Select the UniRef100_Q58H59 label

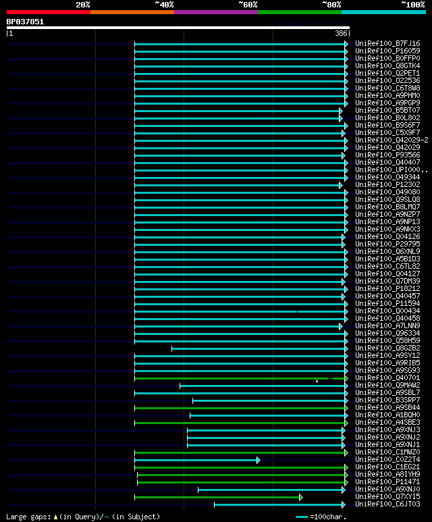pyautogui.click(x=387, y=340)
